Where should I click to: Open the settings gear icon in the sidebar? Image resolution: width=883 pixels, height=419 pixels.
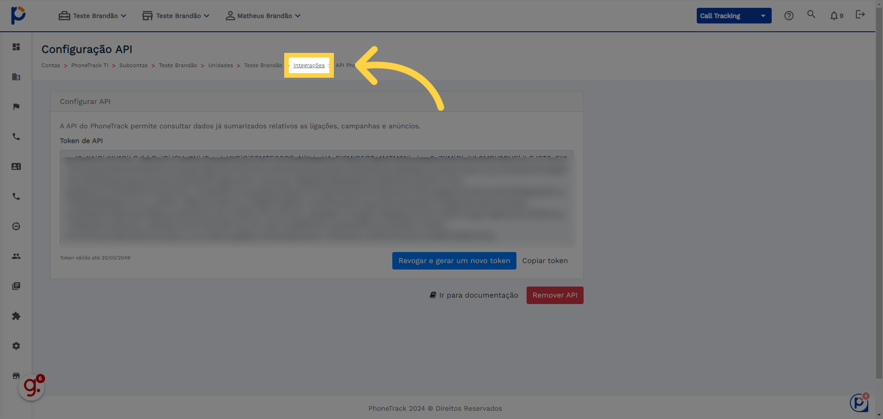[16, 346]
